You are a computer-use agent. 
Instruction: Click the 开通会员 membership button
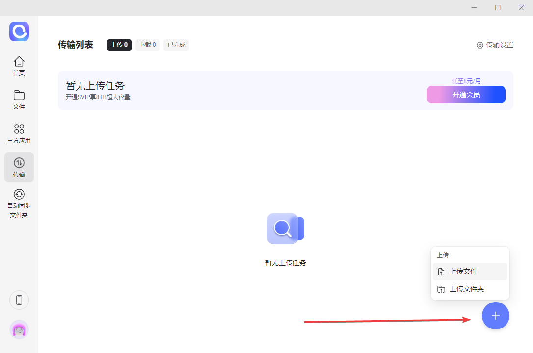466,95
